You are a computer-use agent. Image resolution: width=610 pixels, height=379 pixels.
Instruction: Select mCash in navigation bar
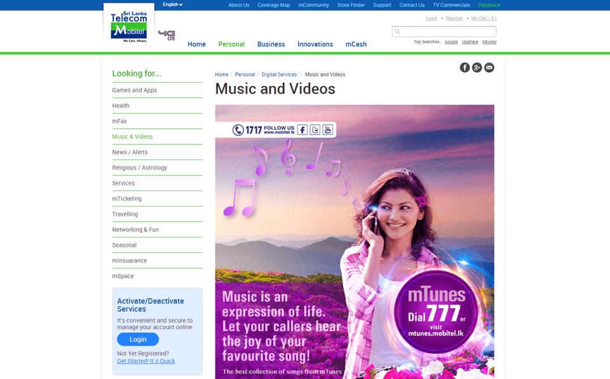356,44
